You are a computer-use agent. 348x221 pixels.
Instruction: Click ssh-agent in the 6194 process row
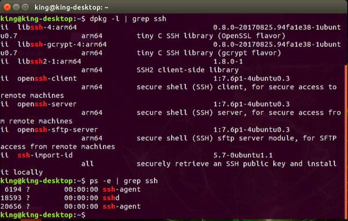122,189
